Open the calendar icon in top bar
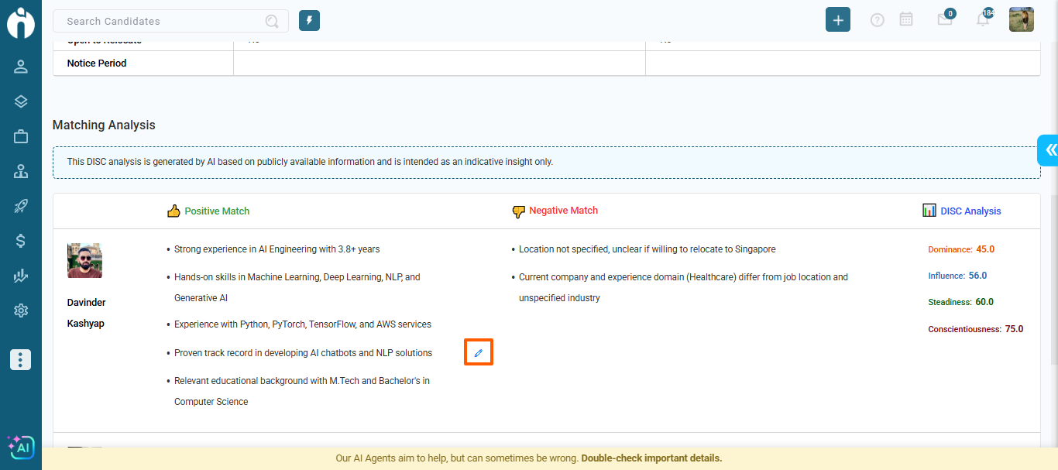1058x470 pixels. [x=905, y=20]
